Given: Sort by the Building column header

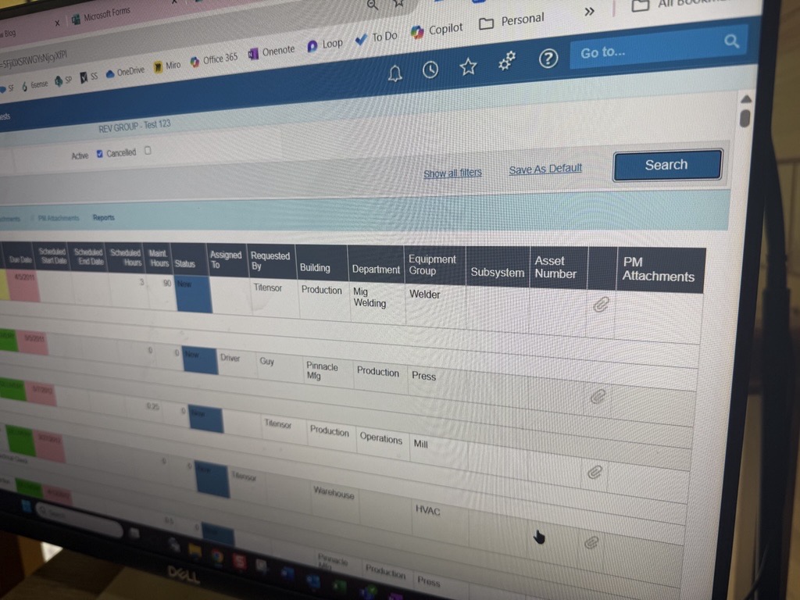Looking at the screenshot, I should (322, 262).
